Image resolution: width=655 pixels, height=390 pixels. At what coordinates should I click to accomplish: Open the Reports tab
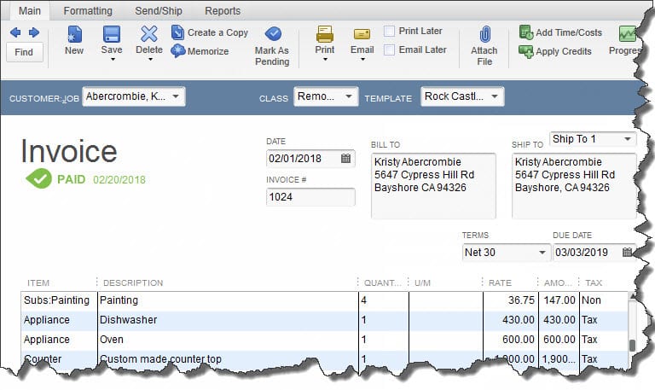coord(223,11)
